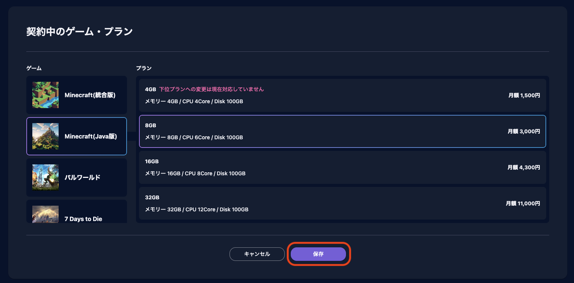Screen dimensions: 574x283
Task: Click the 月額 1,500円 price text
Action: coord(524,95)
